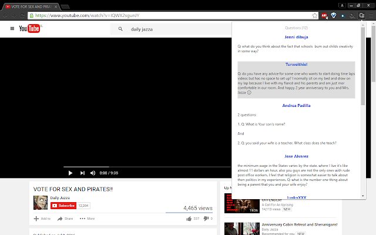
Task: Click the search magnifier icon
Action: click(x=120, y=29)
